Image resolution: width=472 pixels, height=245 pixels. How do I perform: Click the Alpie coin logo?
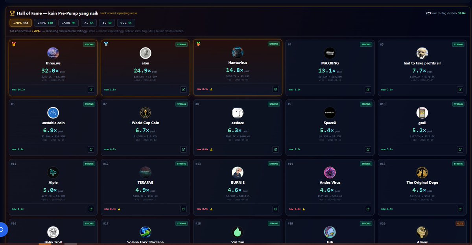(x=53, y=173)
